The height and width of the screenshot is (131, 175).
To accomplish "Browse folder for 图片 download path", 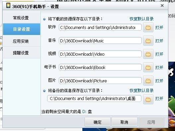I will 148,81.
